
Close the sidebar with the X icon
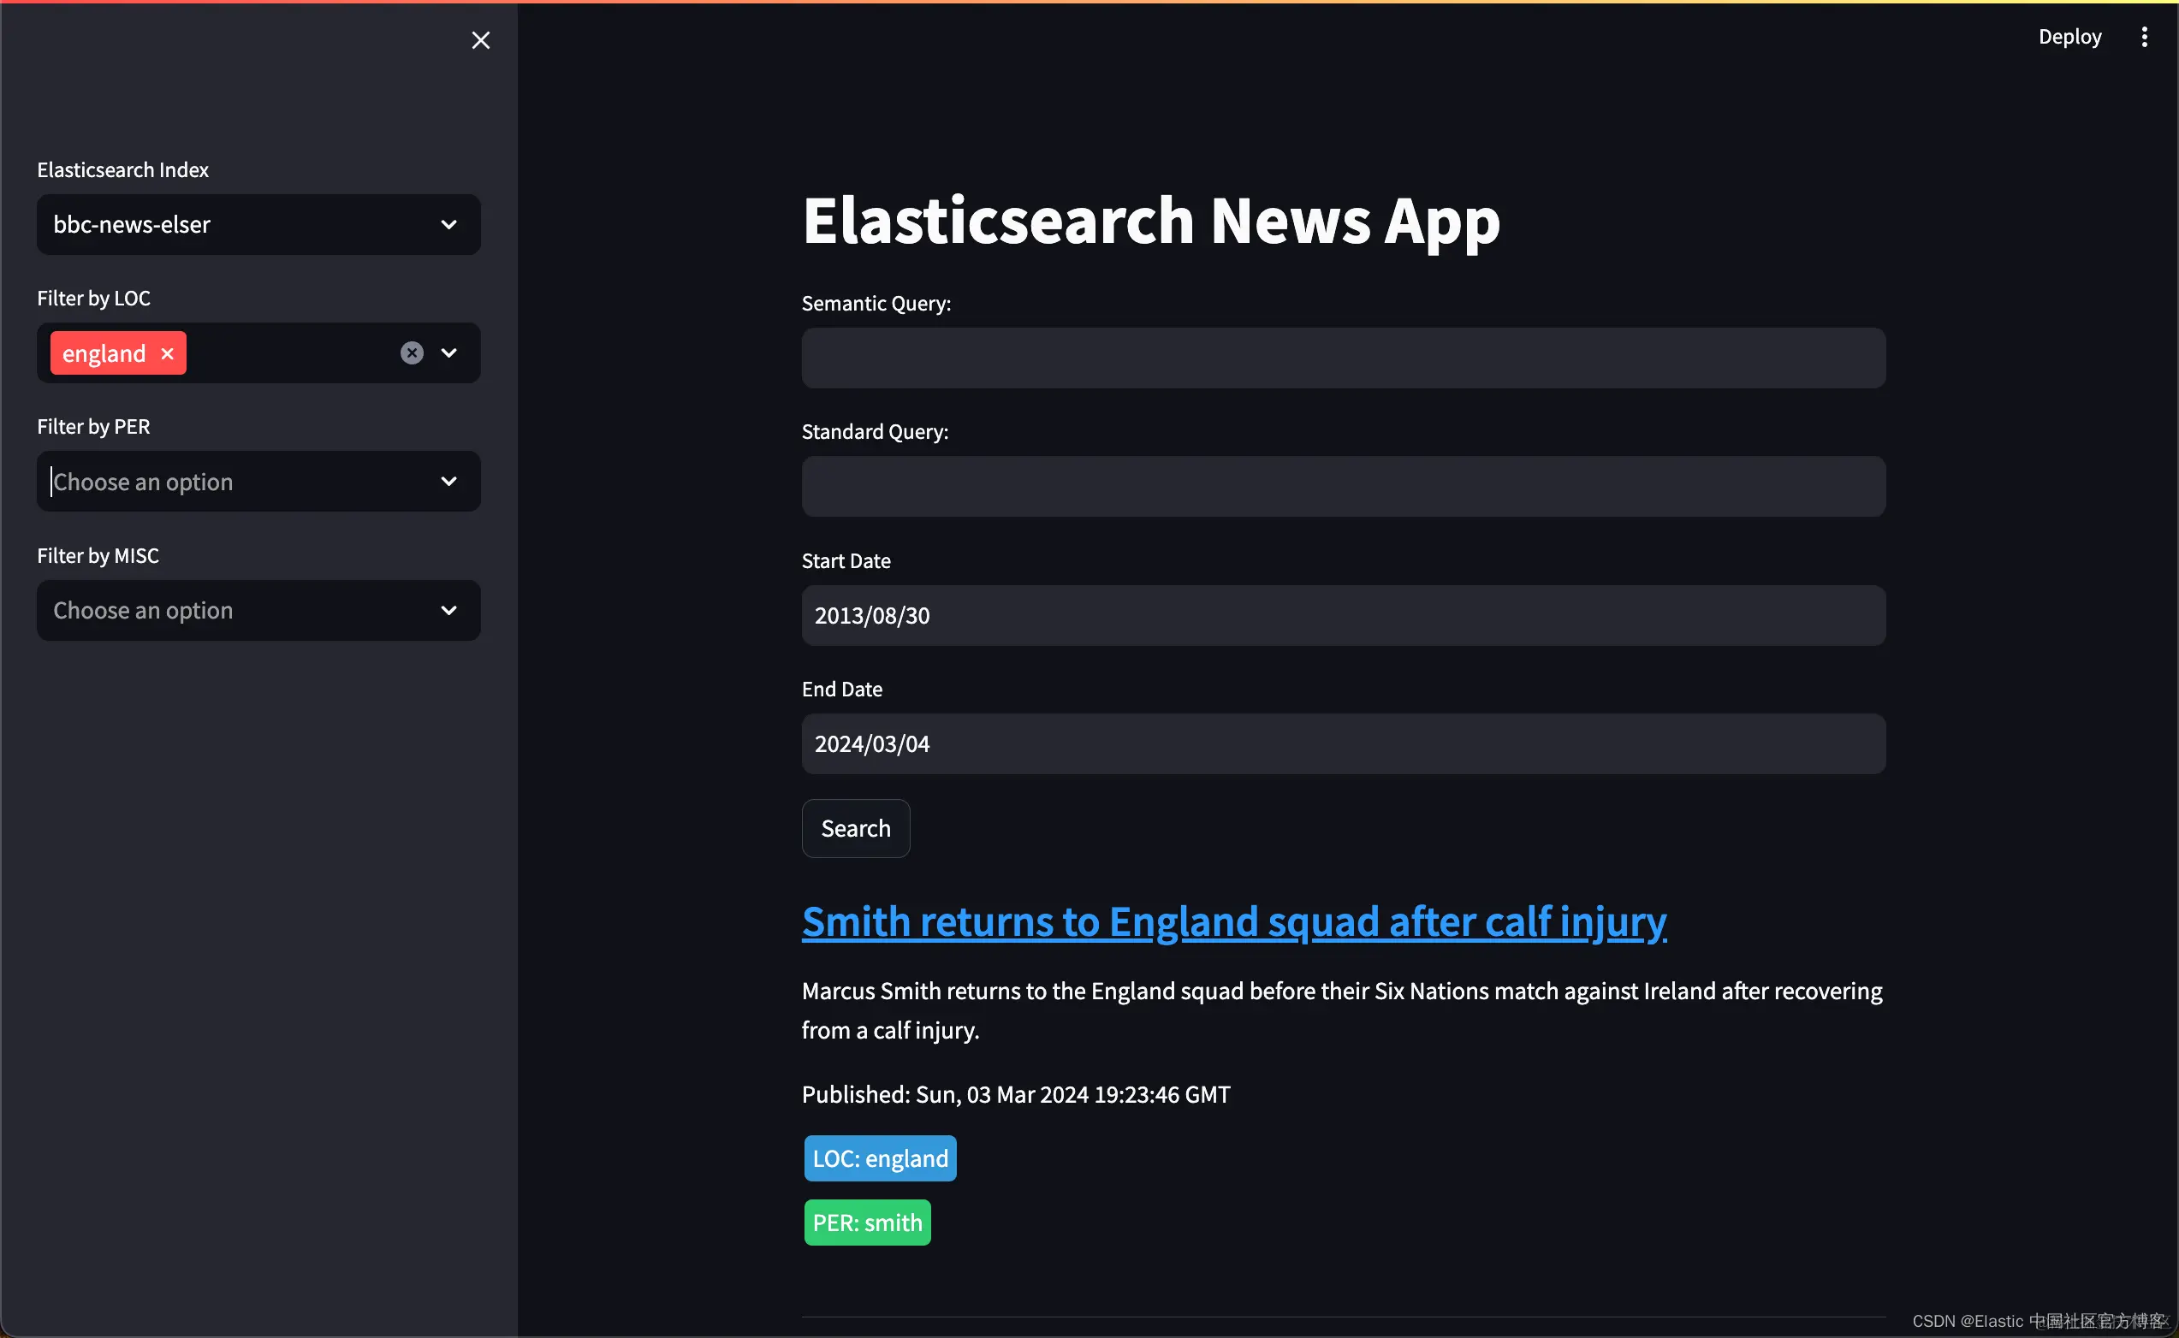[x=481, y=40]
